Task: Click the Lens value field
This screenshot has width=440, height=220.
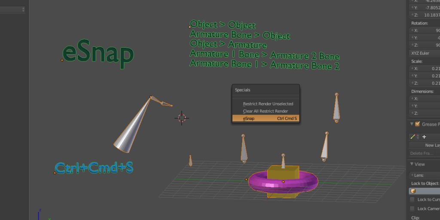Action: [424, 175]
